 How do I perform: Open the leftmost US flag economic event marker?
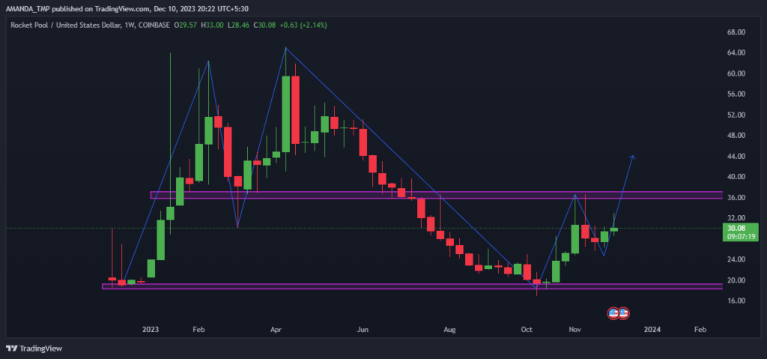pos(613,313)
